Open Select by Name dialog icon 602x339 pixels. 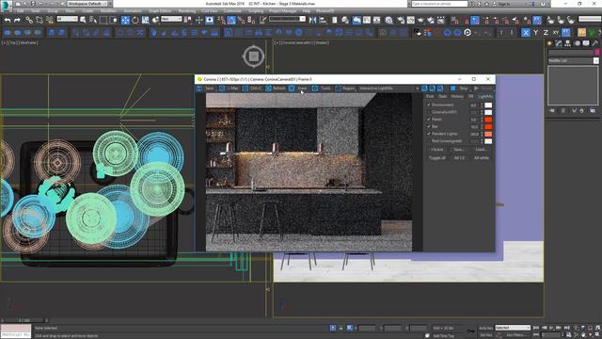(x=93, y=20)
